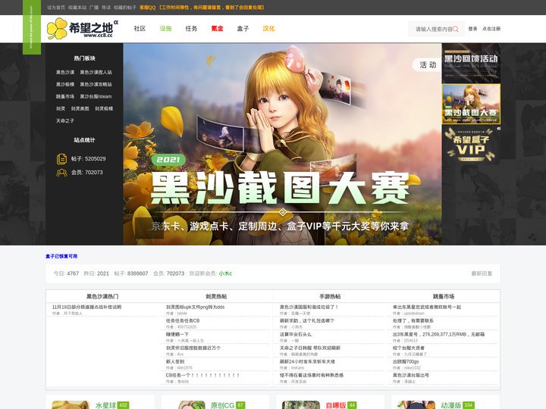Click the 最新回复 link
The width and height of the screenshot is (546, 409).
(x=482, y=273)
